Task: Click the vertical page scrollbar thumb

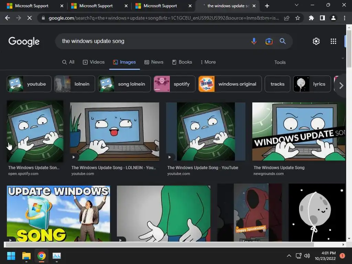Action: point(349,48)
